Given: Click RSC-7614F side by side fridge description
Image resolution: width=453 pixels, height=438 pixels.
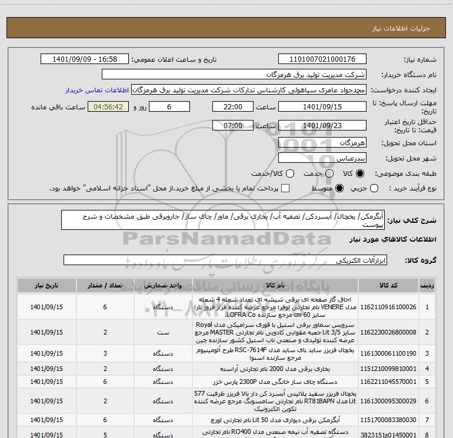Looking at the screenshot, I should (x=275, y=354).
